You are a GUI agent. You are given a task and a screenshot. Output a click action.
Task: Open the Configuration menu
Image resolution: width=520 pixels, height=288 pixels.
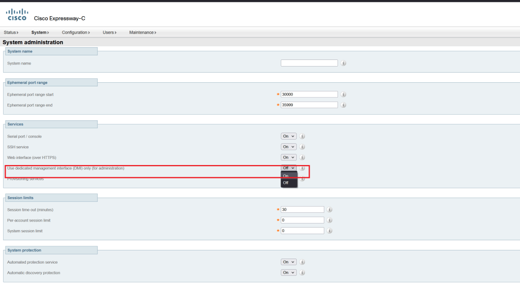coord(75,33)
